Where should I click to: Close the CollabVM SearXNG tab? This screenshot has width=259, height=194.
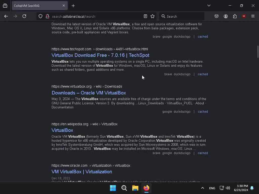coord(64,6)
